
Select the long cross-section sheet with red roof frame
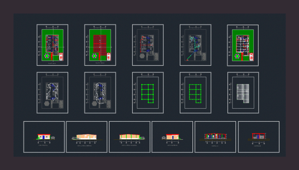(215, 137)
